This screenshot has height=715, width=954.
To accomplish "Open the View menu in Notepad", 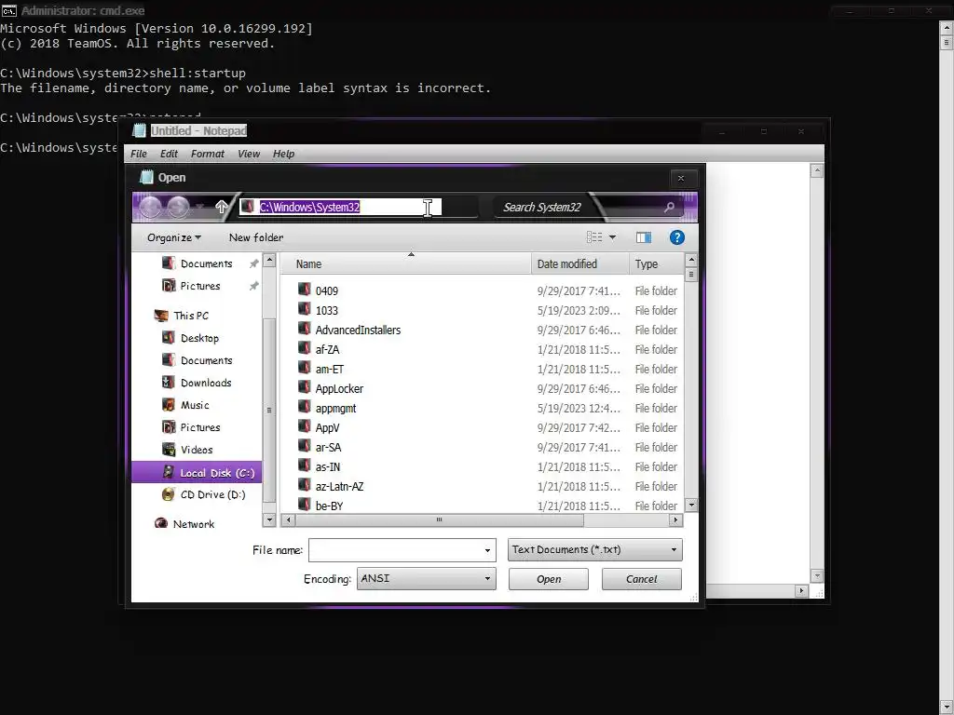I will [x=248, y=154].
